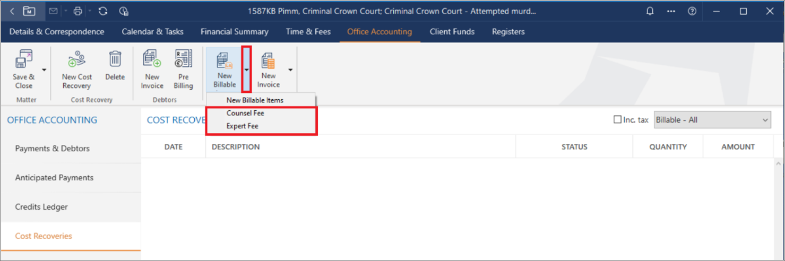Click the notification bell icon

[650, 11]
